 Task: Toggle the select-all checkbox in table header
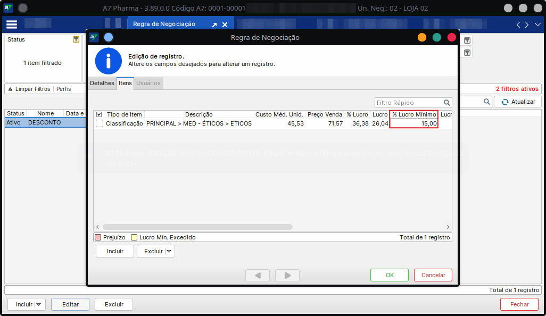click(x=99, y=114)
